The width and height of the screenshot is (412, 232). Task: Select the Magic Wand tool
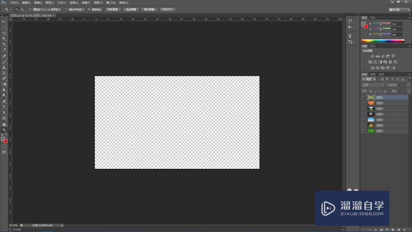point(4,39)
